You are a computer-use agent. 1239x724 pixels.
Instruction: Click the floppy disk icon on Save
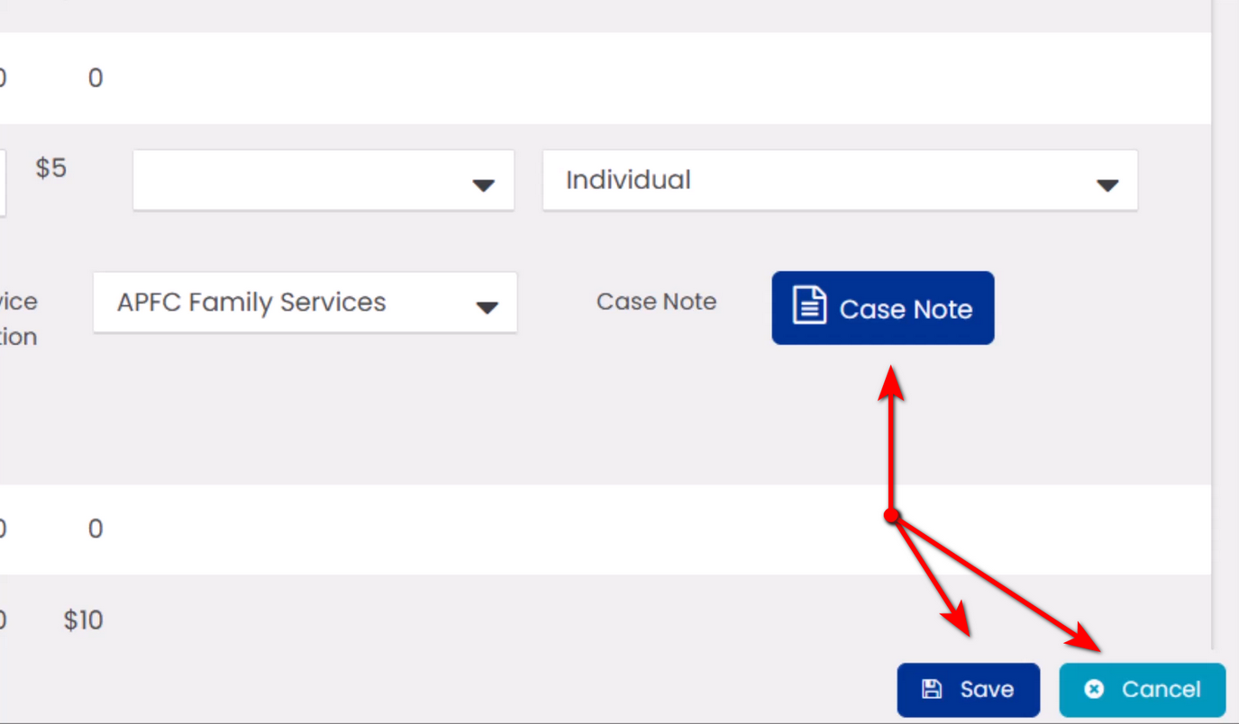point(932,690)
